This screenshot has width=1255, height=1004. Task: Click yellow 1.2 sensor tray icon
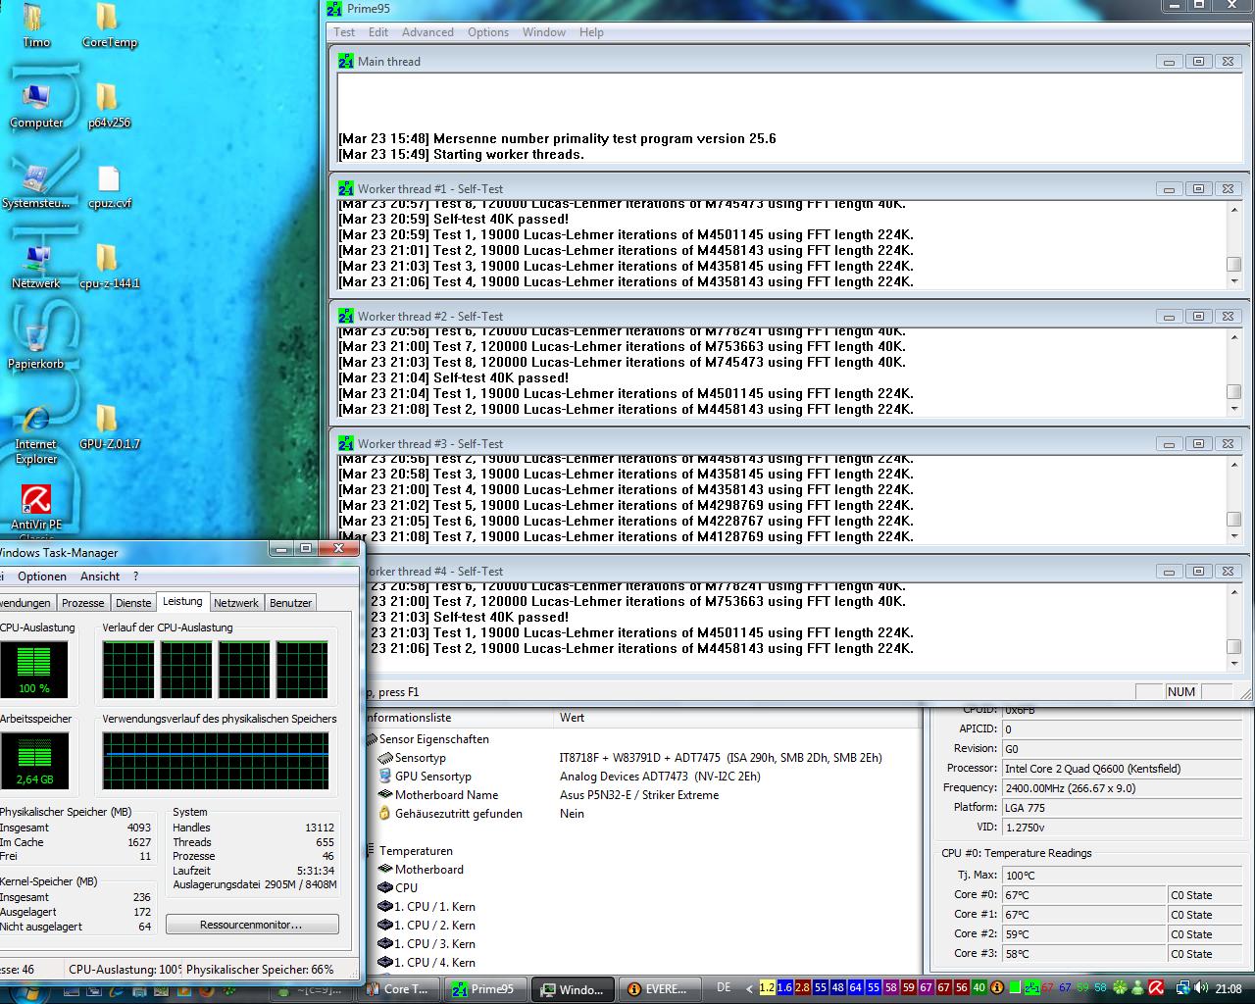767,988
